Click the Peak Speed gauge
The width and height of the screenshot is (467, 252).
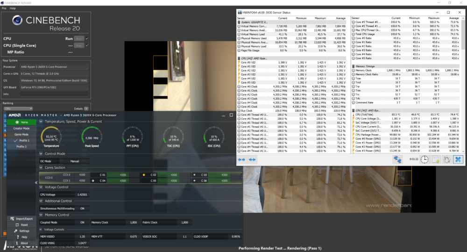92,137
